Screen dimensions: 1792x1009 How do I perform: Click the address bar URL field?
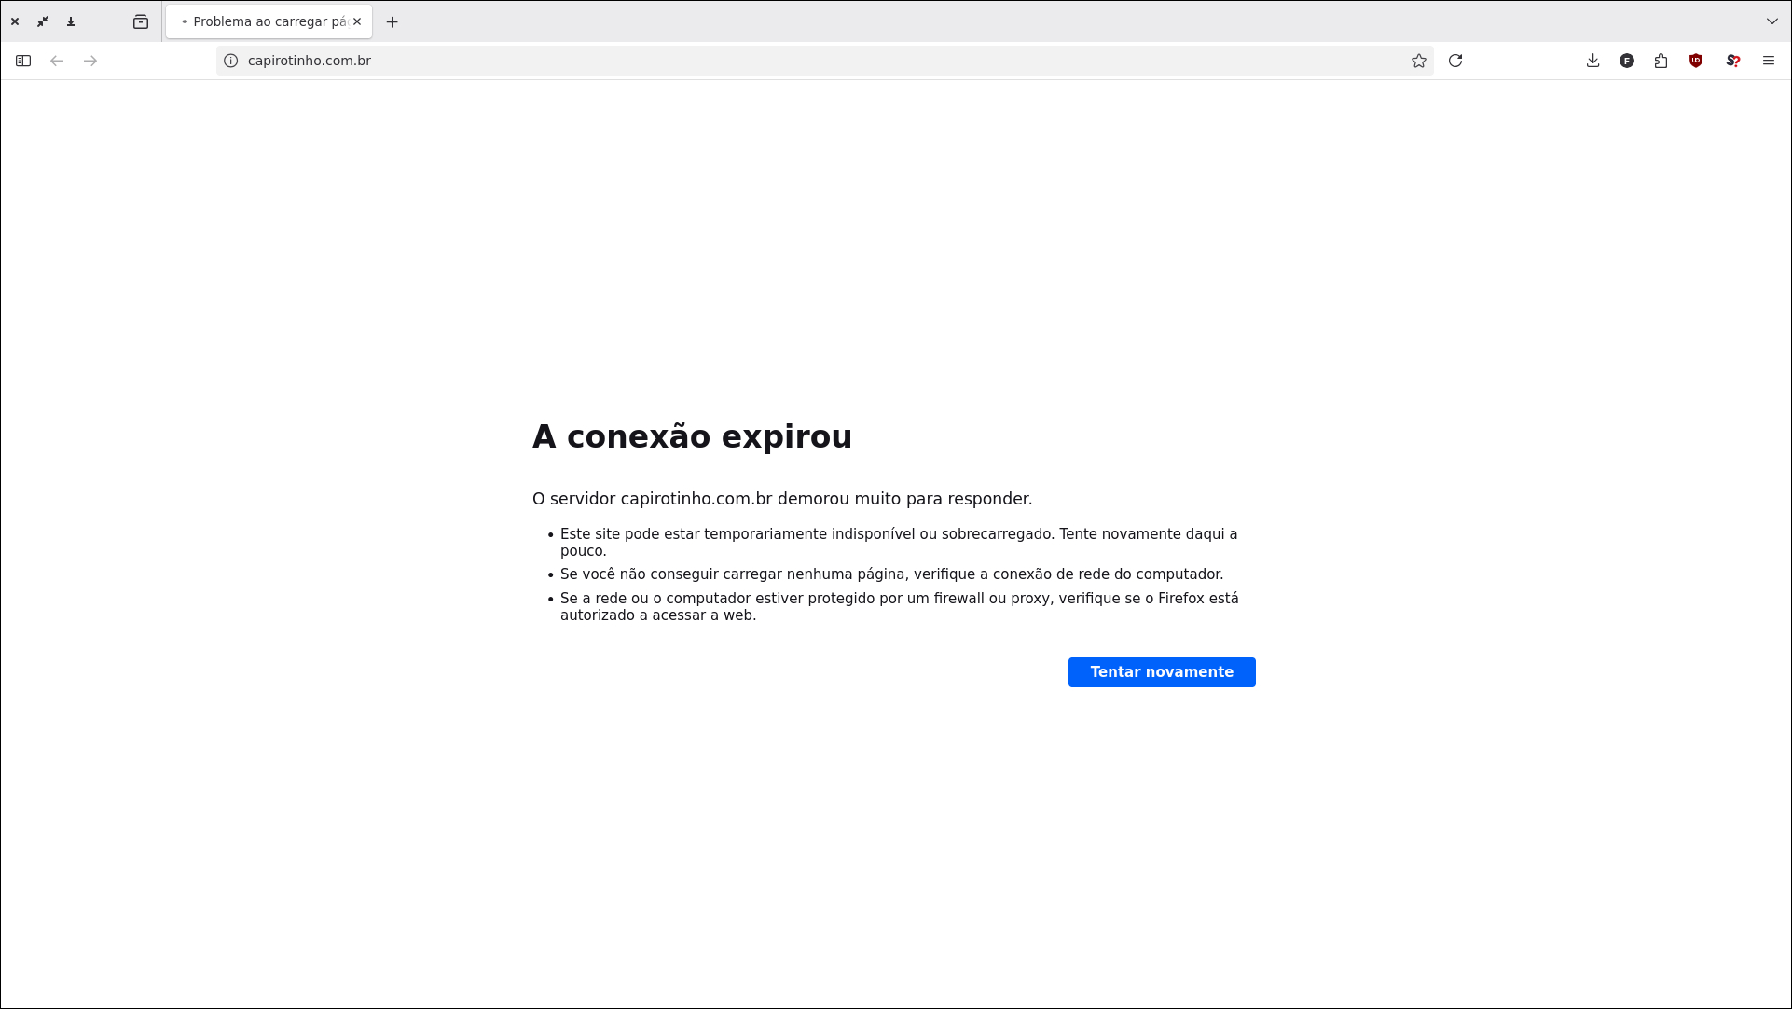(746, 61)
